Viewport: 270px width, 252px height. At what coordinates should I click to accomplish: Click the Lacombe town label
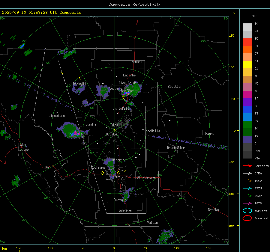tap(129, 75)
